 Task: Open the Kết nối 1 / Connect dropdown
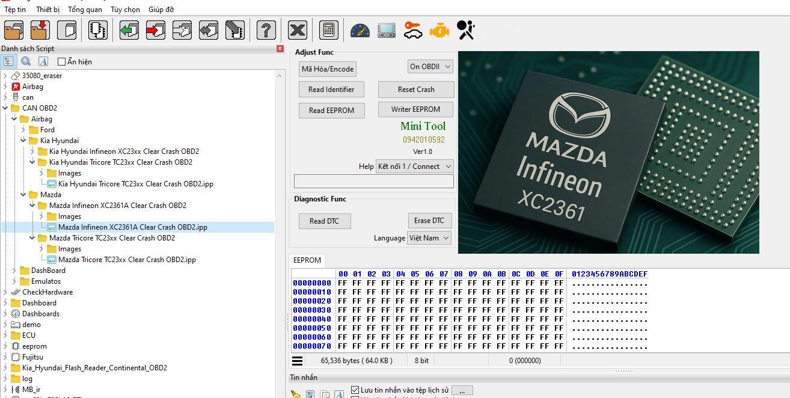414,167
